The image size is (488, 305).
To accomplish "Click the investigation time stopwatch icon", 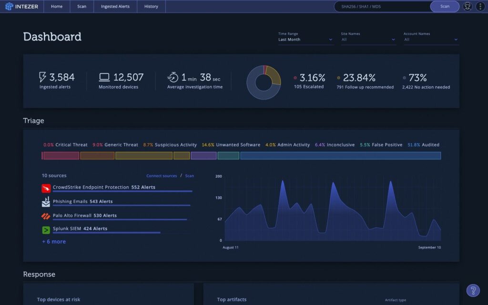I will tap(173, 77).
